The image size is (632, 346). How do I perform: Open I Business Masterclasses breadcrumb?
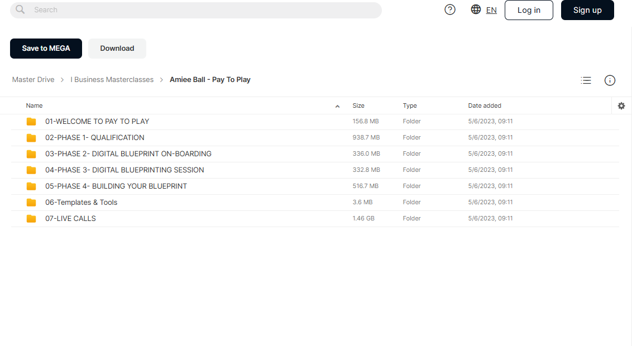pyautogui.click(x=112, y=80)
